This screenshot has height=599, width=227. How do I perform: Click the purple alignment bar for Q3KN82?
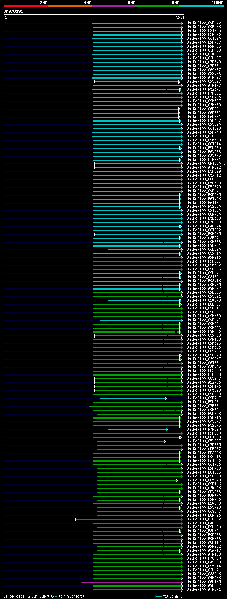tap(129, 519)
